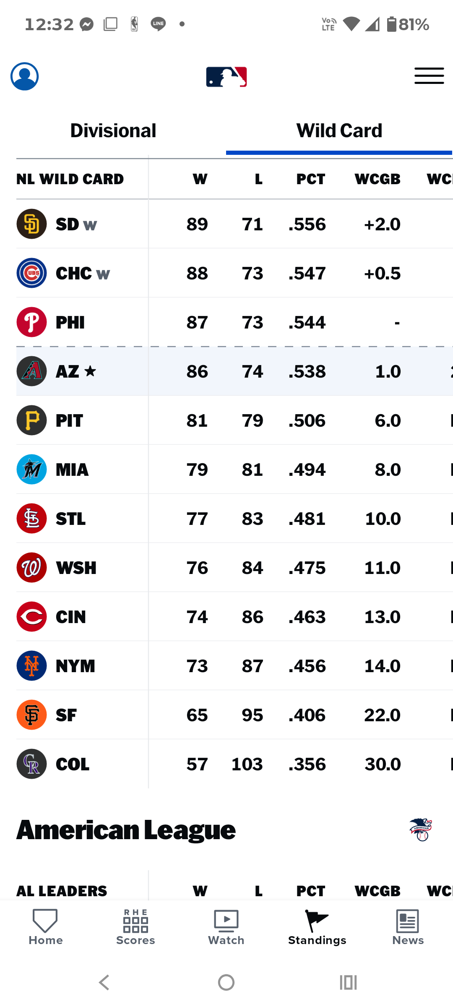Open Scores in bottom navigation
The image size is (453, 1007).
click(x=135, y=927)
